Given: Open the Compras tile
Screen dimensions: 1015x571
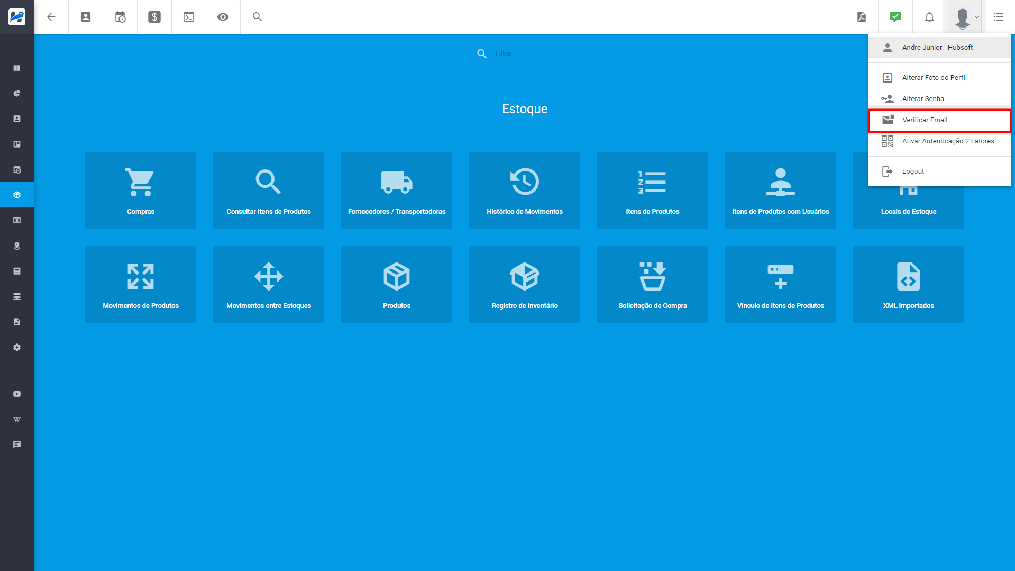Looking at the screenshot, I should tap(141, 191).
